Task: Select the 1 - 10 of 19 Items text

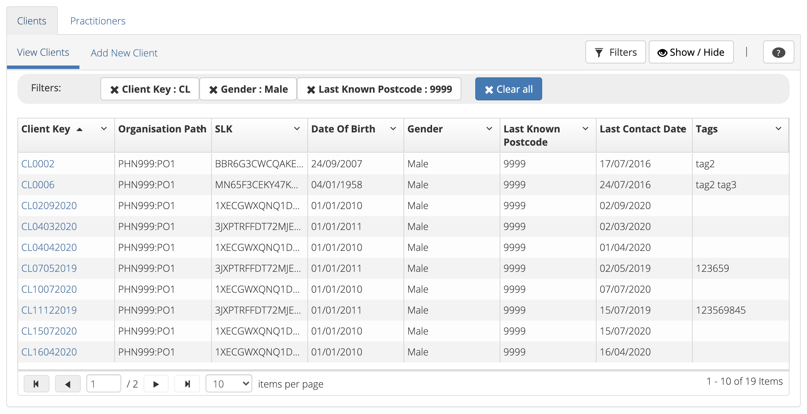Action: (x=745, y=381)
